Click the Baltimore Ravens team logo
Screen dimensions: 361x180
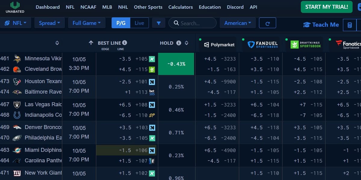click(x=17, y=92)
